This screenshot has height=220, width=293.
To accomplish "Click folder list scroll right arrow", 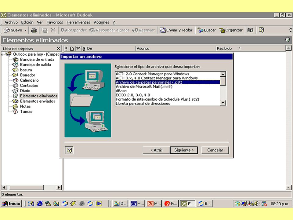I will [x=59, y=187].
